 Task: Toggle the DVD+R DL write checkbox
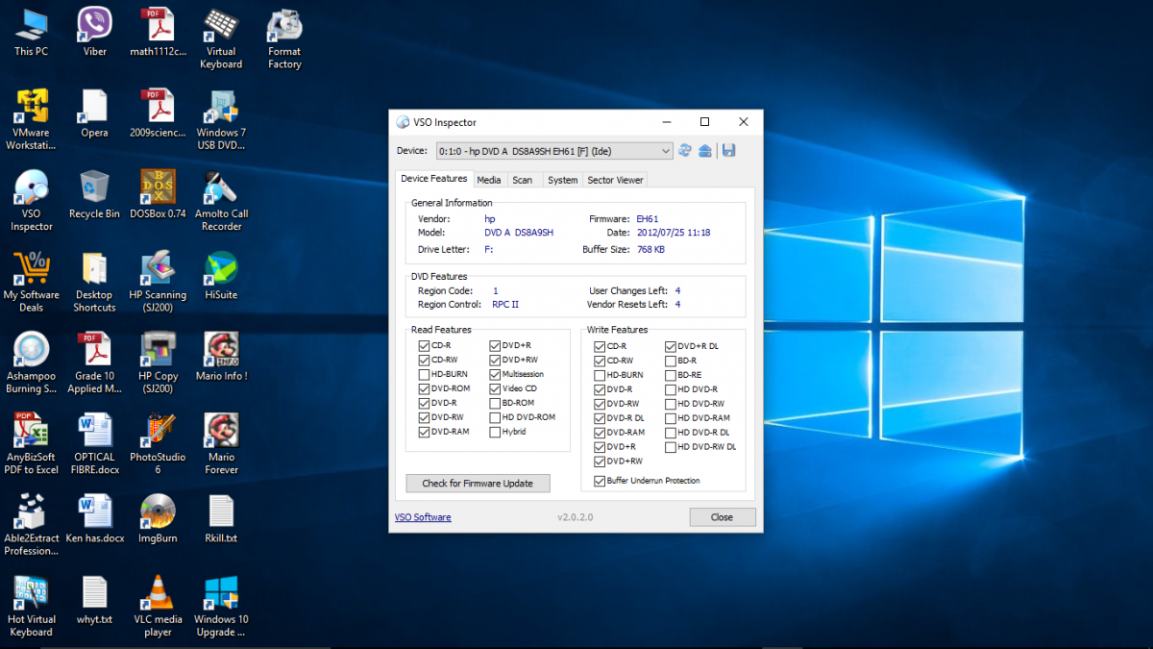[671, 346]
